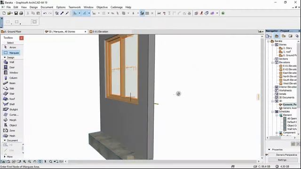Select Sections in the Navigator tree
301x169 pixels.
tap(283, 59)
